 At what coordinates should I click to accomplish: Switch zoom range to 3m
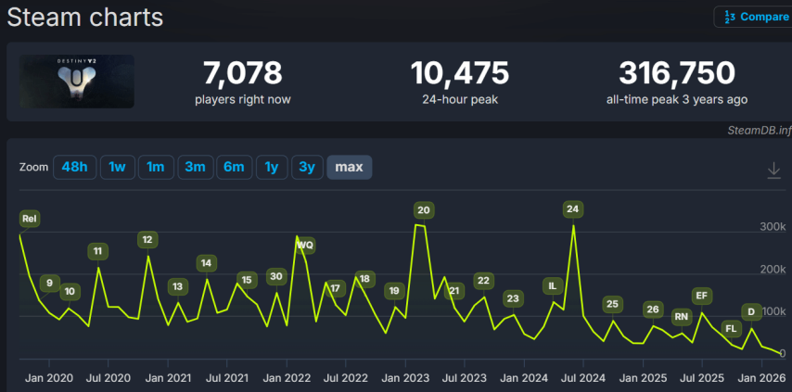pyautogui.click(x=195, y=167)
